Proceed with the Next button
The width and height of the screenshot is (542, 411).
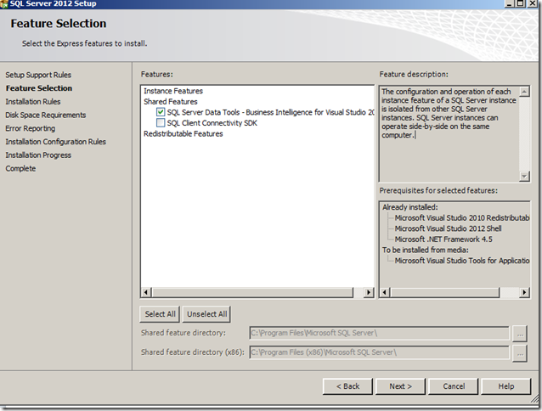coord(400,386)
